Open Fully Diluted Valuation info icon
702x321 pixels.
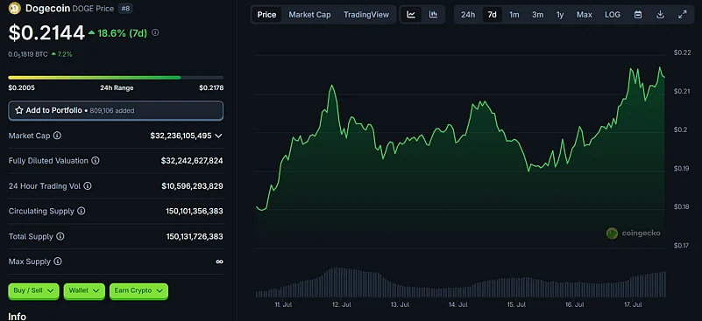pos(96,161)
